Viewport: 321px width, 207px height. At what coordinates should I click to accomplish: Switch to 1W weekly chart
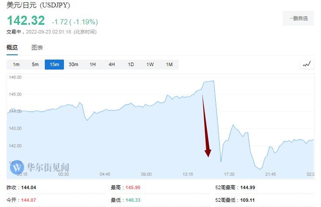(x=150, y=65)
